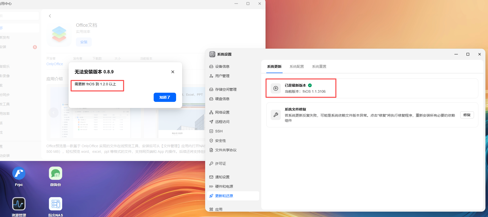This screenshot has height=217, width=488.
Task: Click the 存储空间管理 storage icon
Action: point(211,89)
